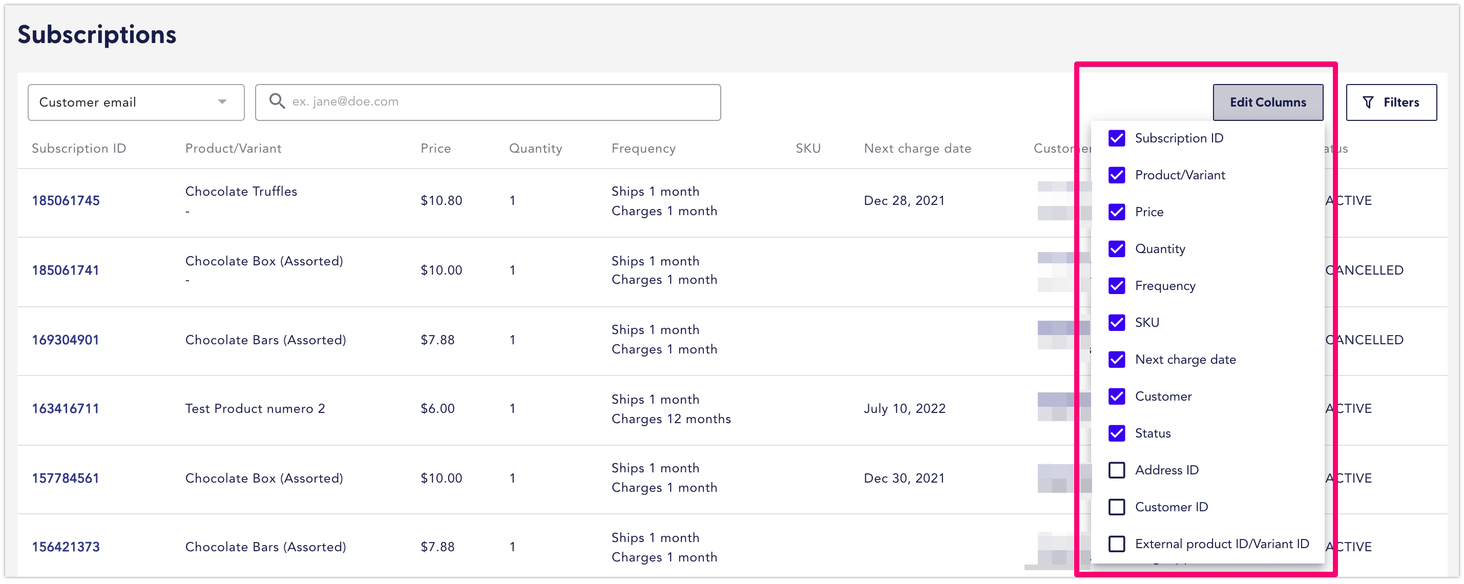Image resolution: width=1464 pixels, height=584 pixels.
Task: Disable the Price column
Action: 1117,212
